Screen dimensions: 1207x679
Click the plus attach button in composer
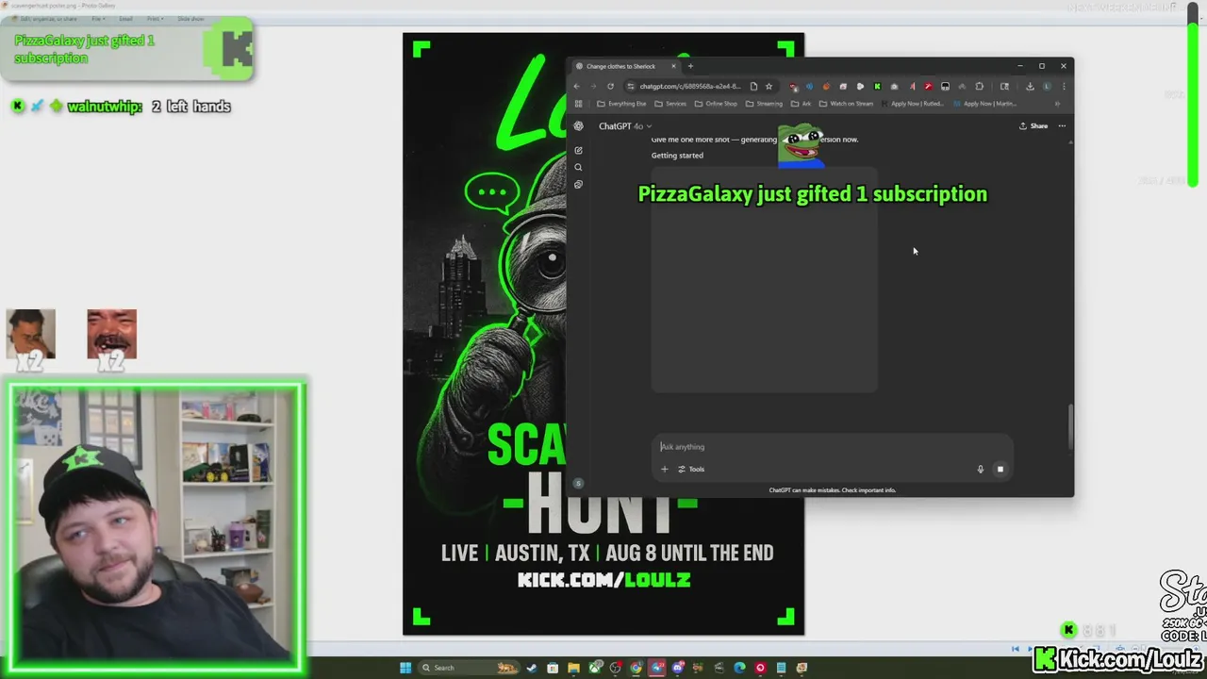click(x=664, y=469)
